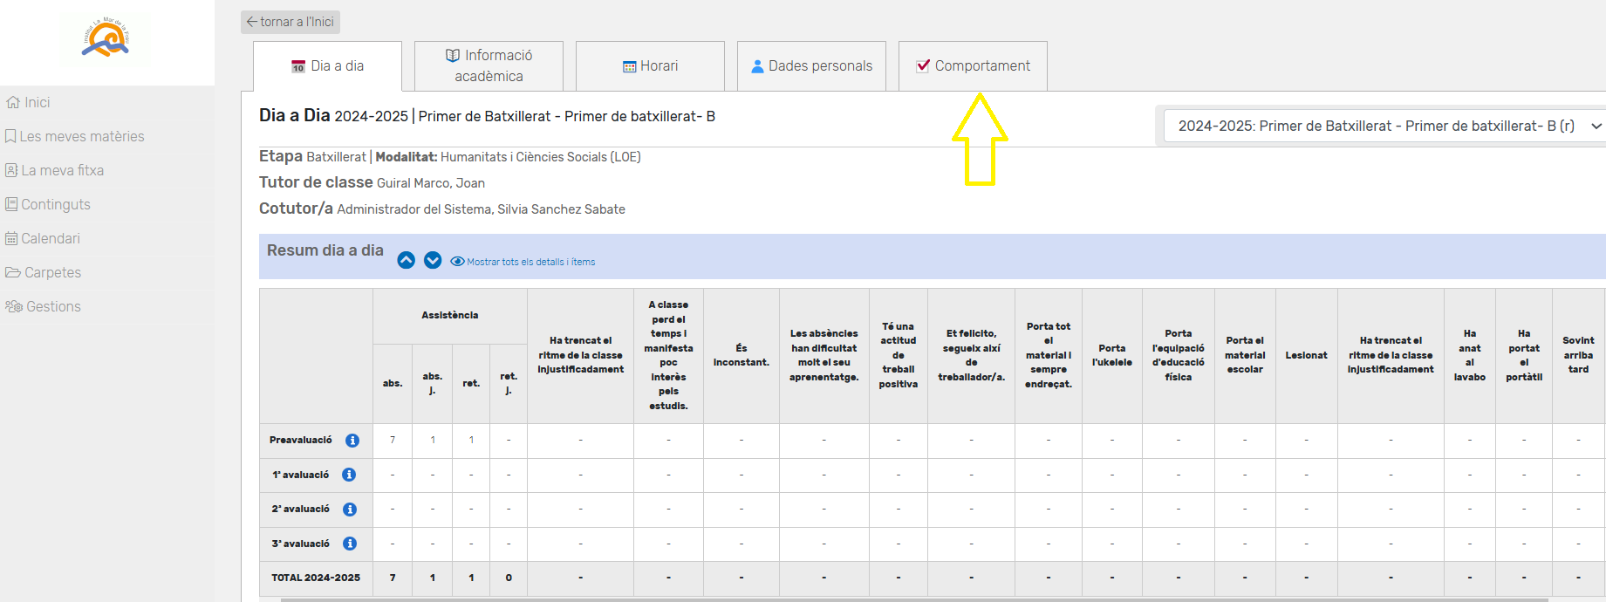1606x602 pixels.
Task: Open the Dades personals tab
Action: [811, 66]
